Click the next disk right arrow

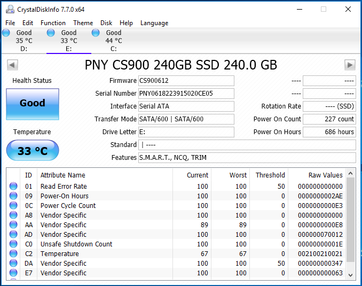pyautogui.click(x=350, y=65)
